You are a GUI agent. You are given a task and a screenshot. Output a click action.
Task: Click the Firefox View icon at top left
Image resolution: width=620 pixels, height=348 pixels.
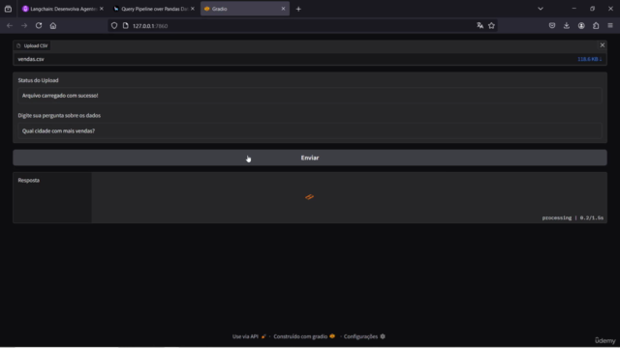[x=9, y=9]
